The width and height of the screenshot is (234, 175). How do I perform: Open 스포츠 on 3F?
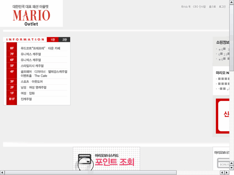click(x=25, y=82)
